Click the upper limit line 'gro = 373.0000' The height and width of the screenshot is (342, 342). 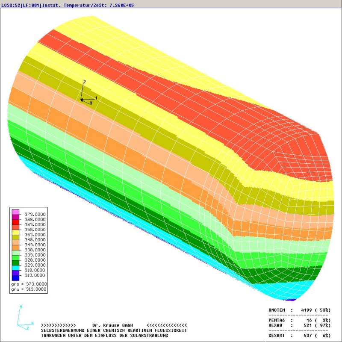(29, 284)
